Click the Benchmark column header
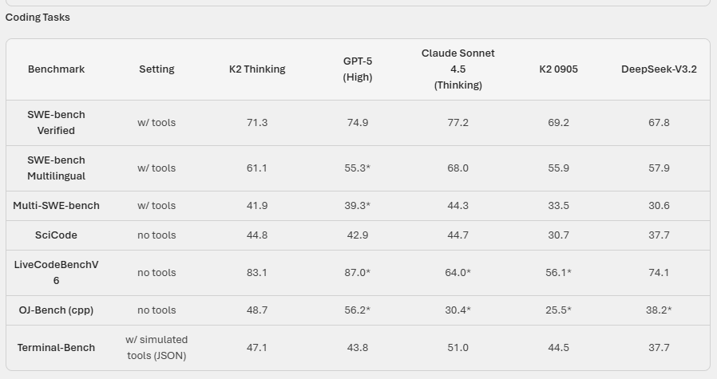The width and height of the screenshot is (717, 379). (56, 69)
